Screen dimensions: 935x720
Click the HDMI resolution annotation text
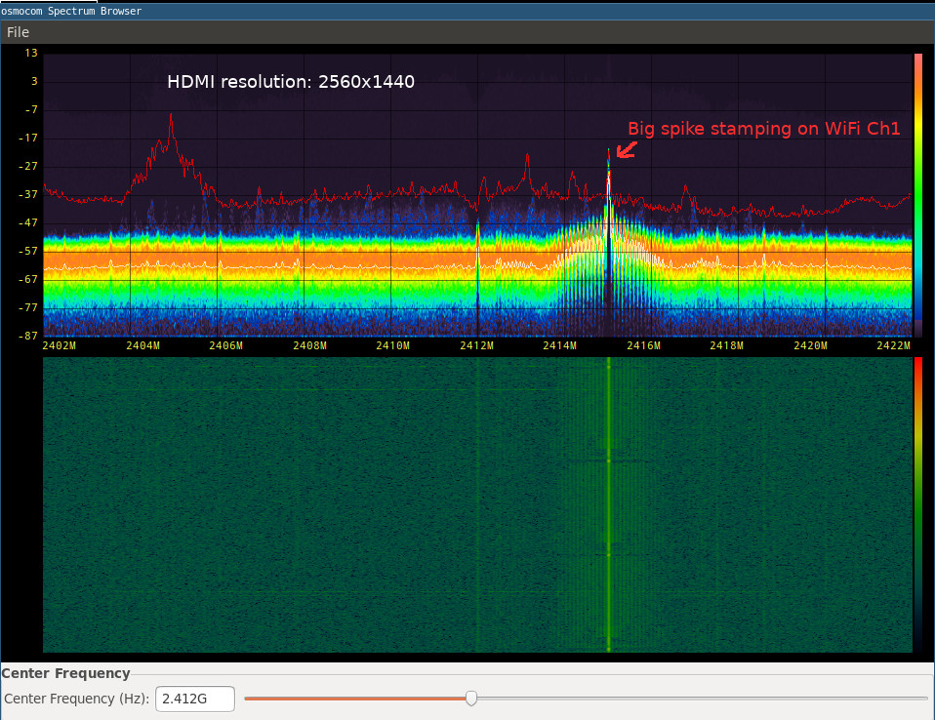click(x=291, y=82)
